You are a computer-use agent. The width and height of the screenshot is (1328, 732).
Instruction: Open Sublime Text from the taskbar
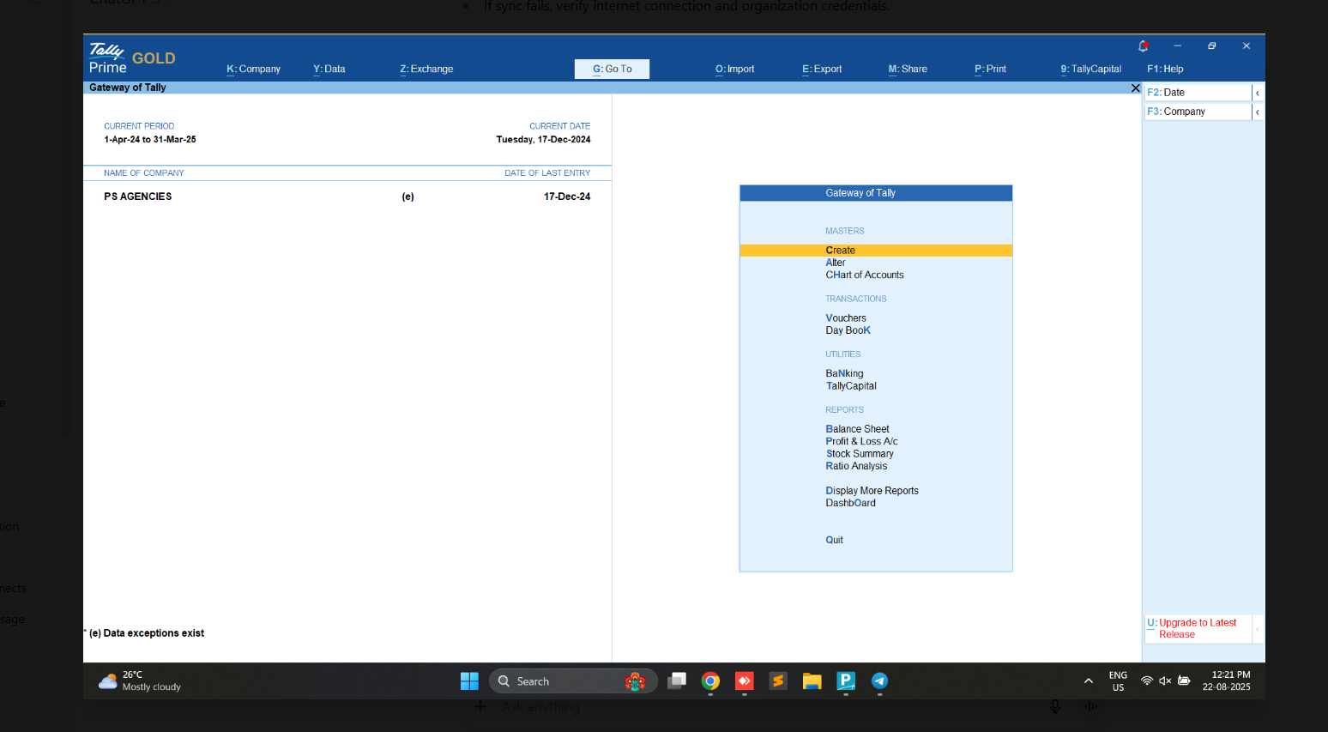point(778,681)
